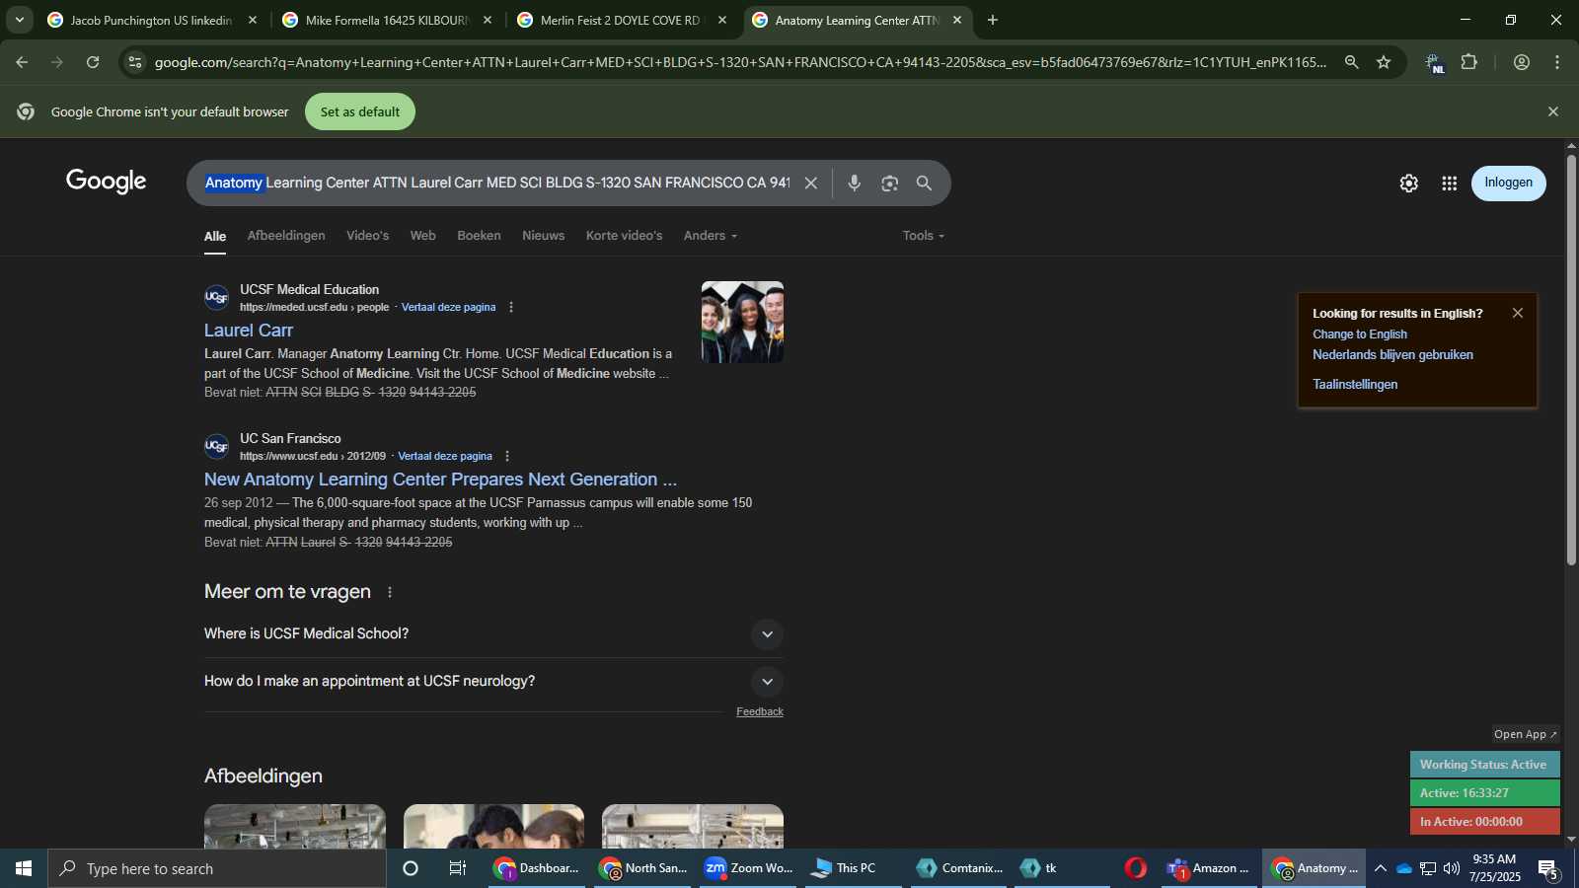Viewport: 1579px width, 888px height.
Task: Switch to Nieuws search tab
Action: pyautogui.click(x=543, y=236)
